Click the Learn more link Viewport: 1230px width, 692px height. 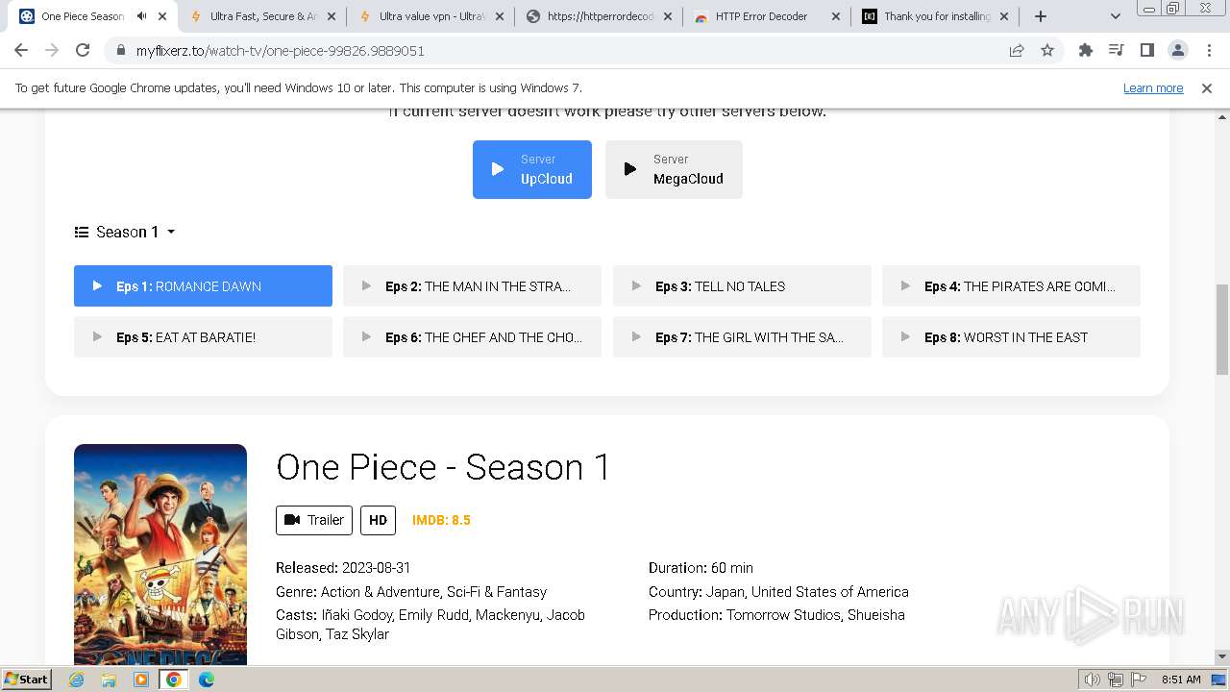click(1152, 88)
